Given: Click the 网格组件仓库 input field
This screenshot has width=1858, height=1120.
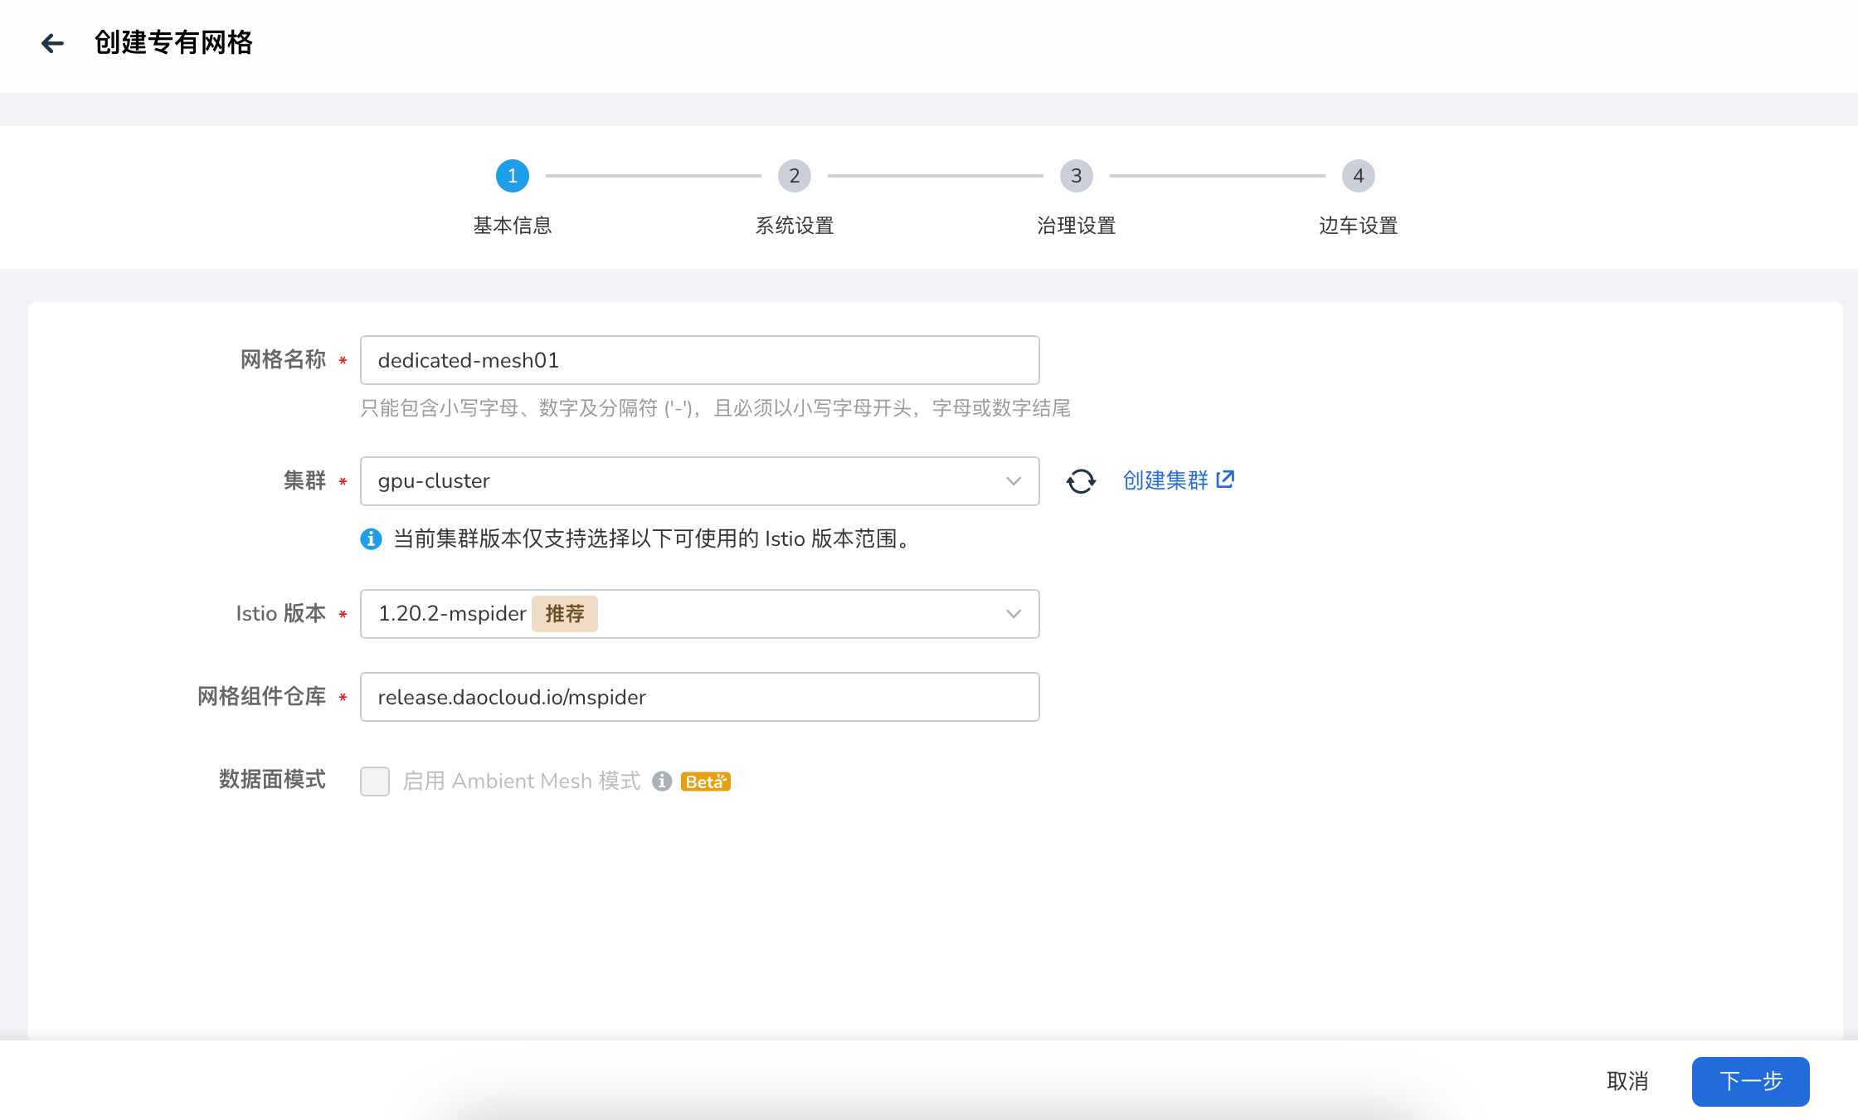Looking at the screenshot, I should 699,697.
